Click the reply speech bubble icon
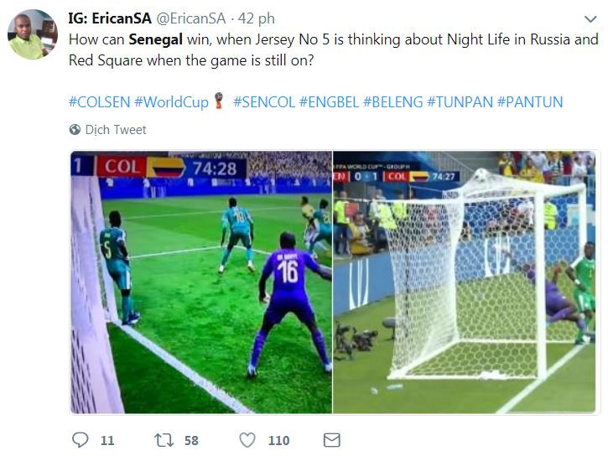Viewport: 608px width, 456px height. 81,439
